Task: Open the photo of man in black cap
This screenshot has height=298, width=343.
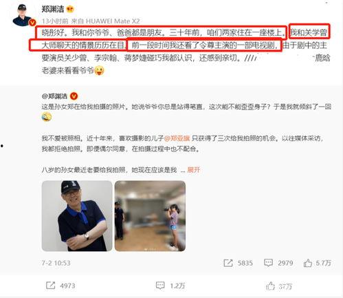Action: [x=77, y=216]
